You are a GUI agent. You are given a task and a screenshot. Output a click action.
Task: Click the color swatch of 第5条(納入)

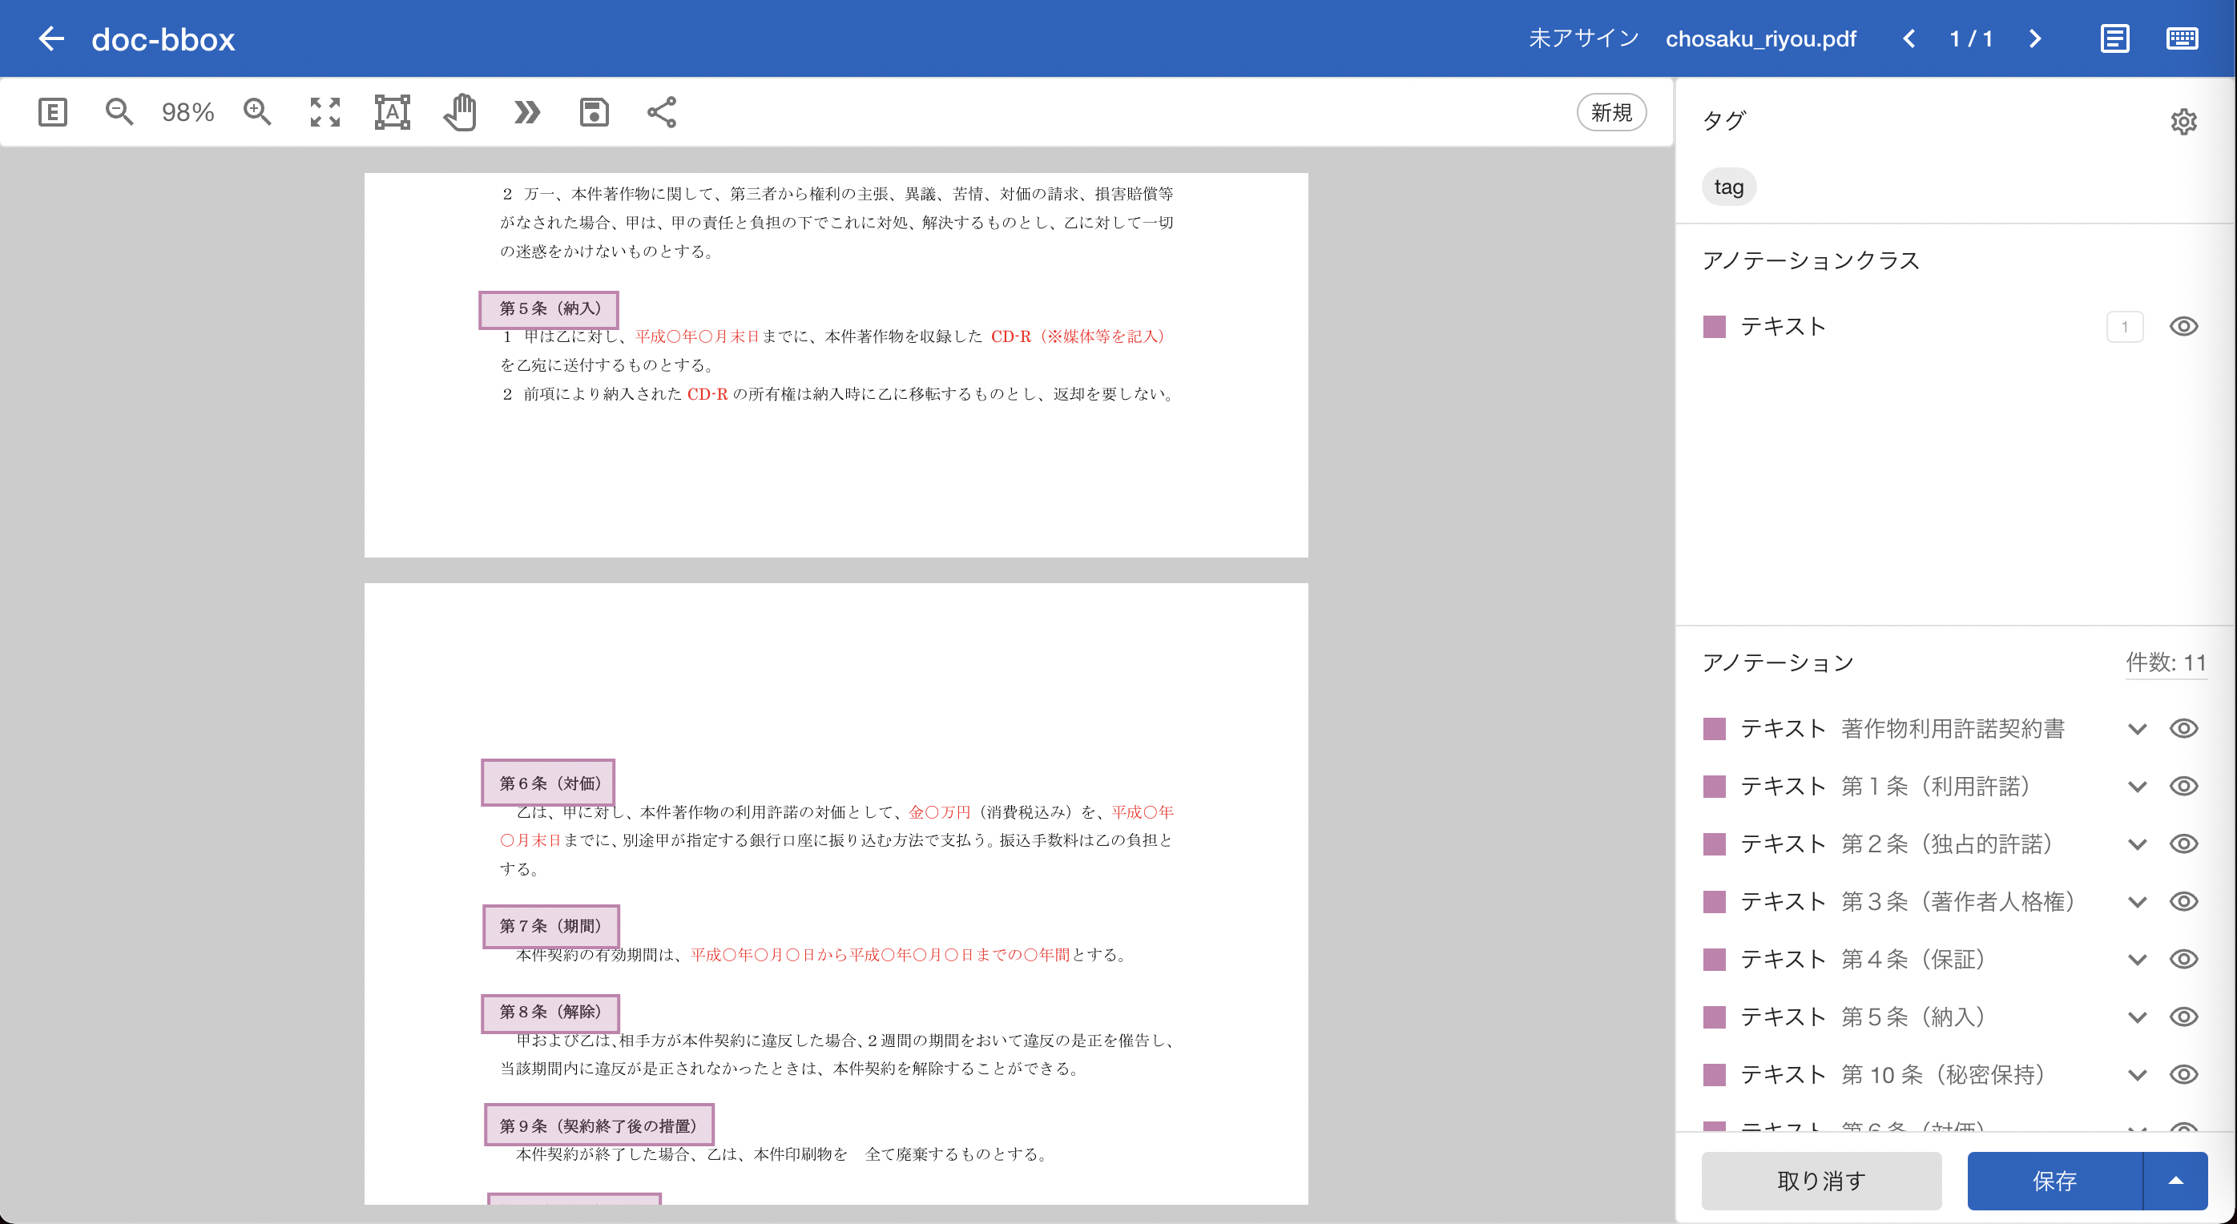(1715, 1017)
